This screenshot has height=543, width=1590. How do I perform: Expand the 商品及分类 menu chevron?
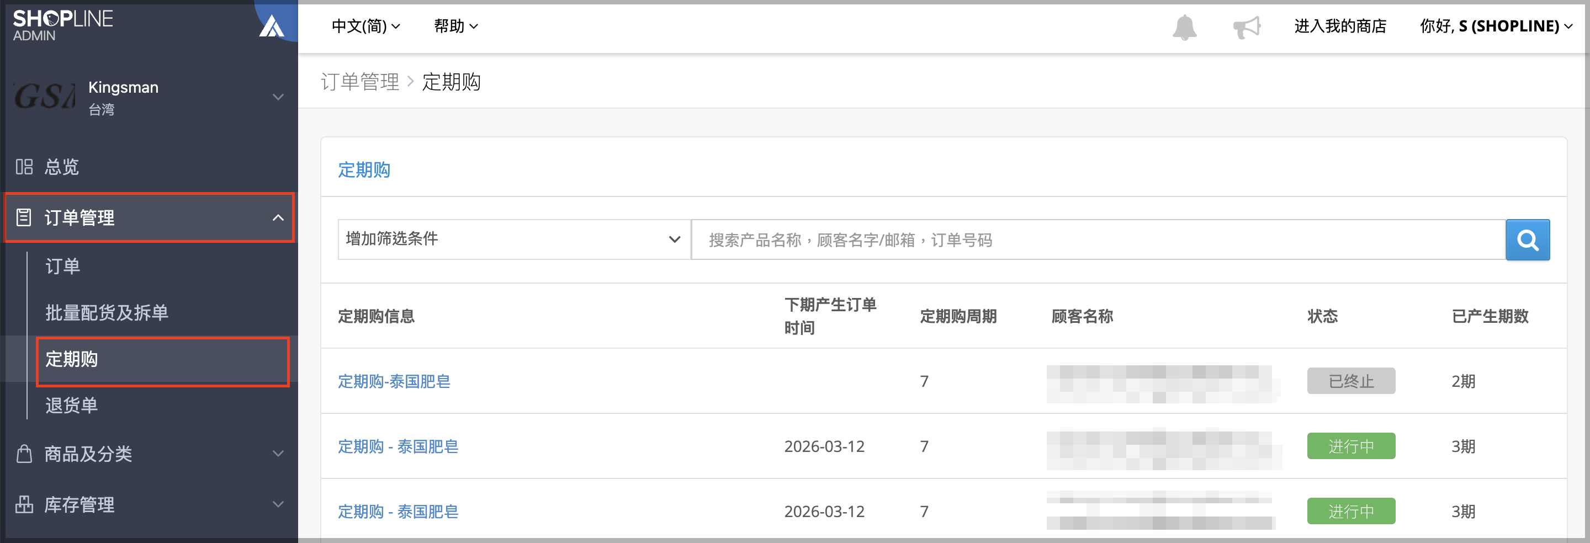coord(278,454)
